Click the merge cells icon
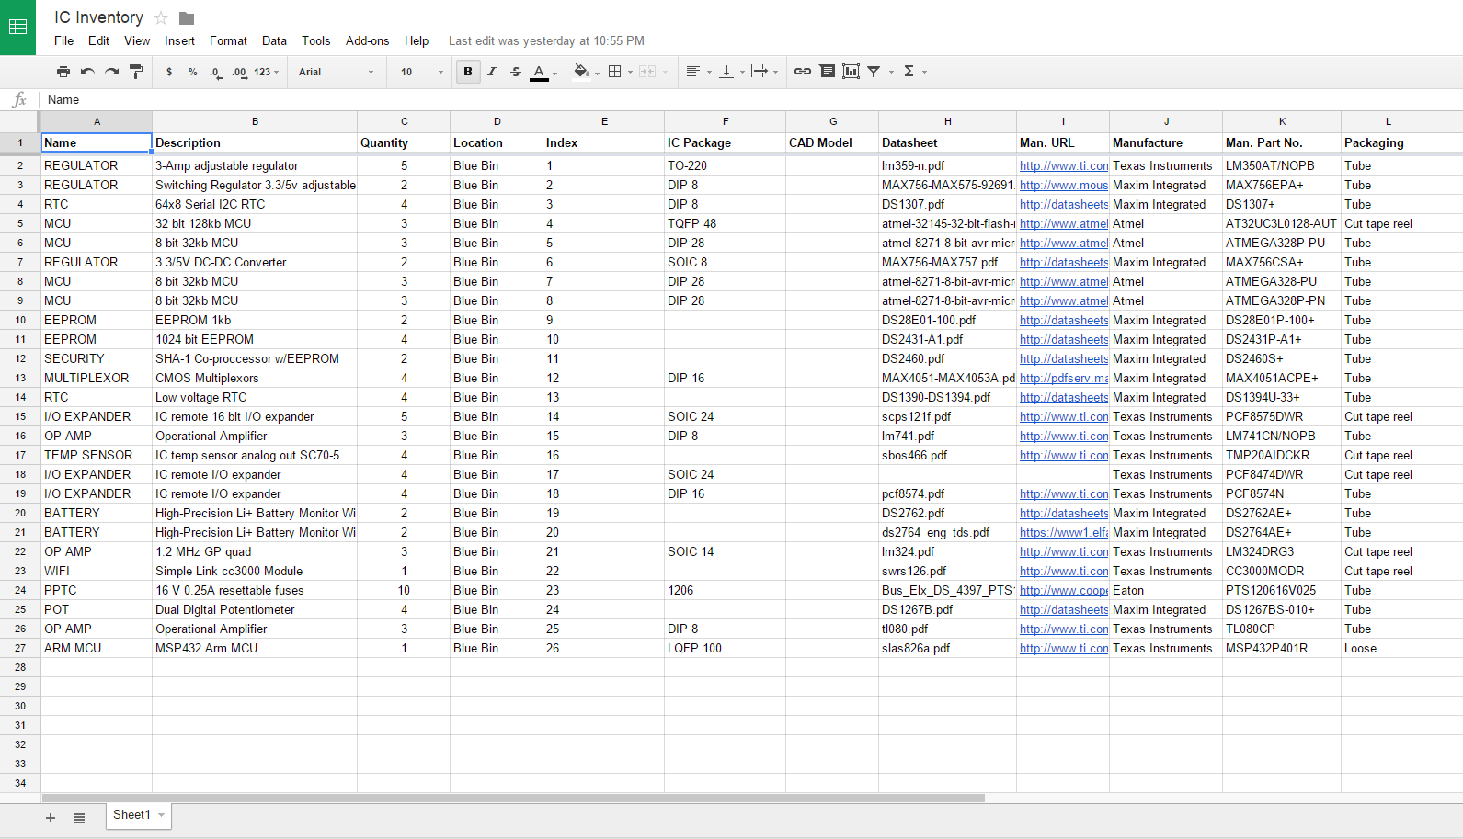The image size is (1463, 839). (647, 72)
